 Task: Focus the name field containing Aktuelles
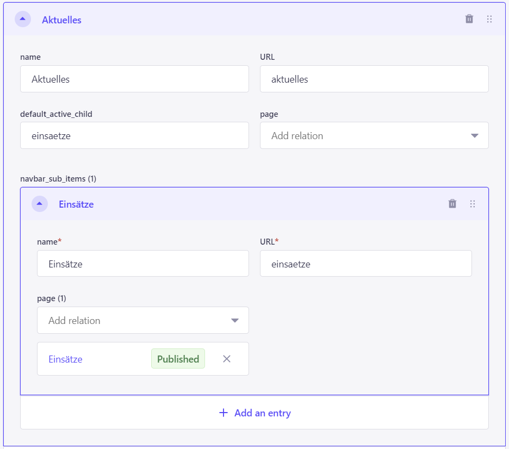click(134, 79)
